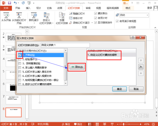The height and width of the screenshot is (126, 158).
Task: Click 批注 comments icon in status bar
Action: 75,124
